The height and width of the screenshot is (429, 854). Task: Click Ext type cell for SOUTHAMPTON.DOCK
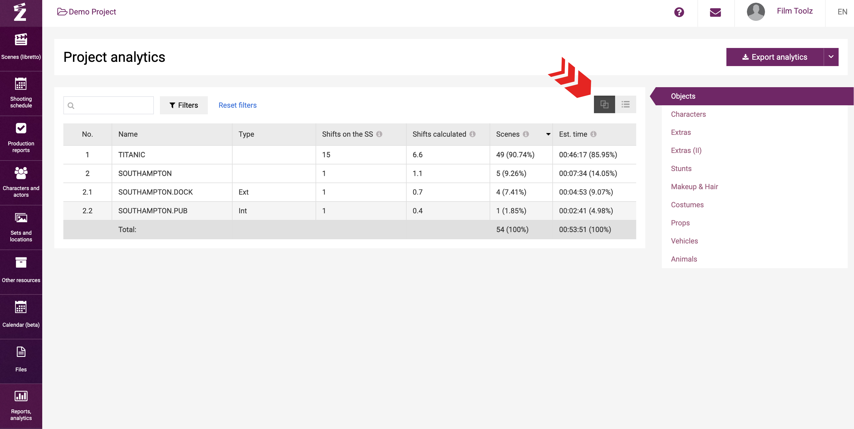pyautogui.click(x=243, y=192)
